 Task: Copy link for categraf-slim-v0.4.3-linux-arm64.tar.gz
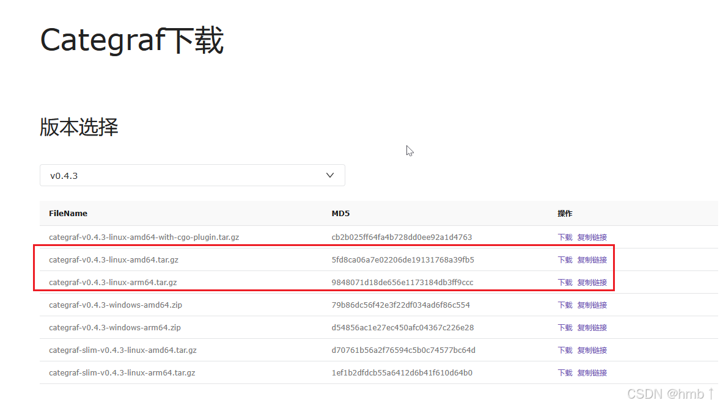(592, 372)
